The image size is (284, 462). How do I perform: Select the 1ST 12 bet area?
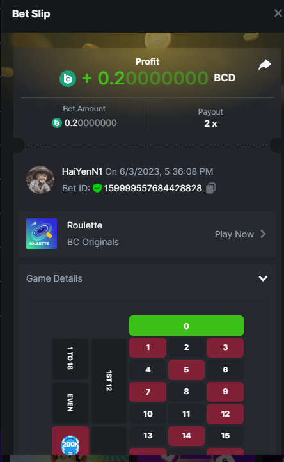coord(109,381)
